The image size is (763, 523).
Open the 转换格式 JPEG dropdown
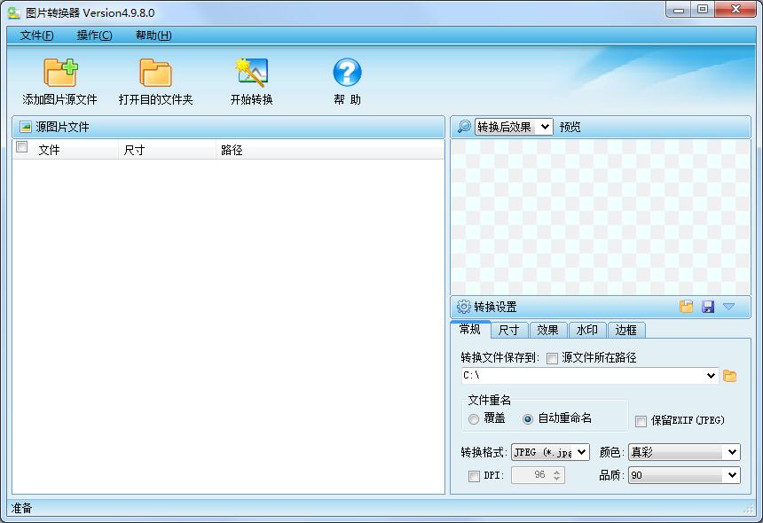click(x=550, y=452)
